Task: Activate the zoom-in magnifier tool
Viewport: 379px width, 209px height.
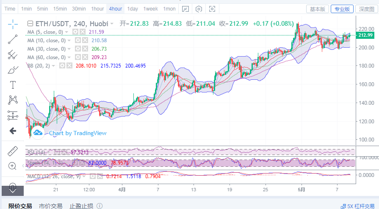Action: (13, 166)
